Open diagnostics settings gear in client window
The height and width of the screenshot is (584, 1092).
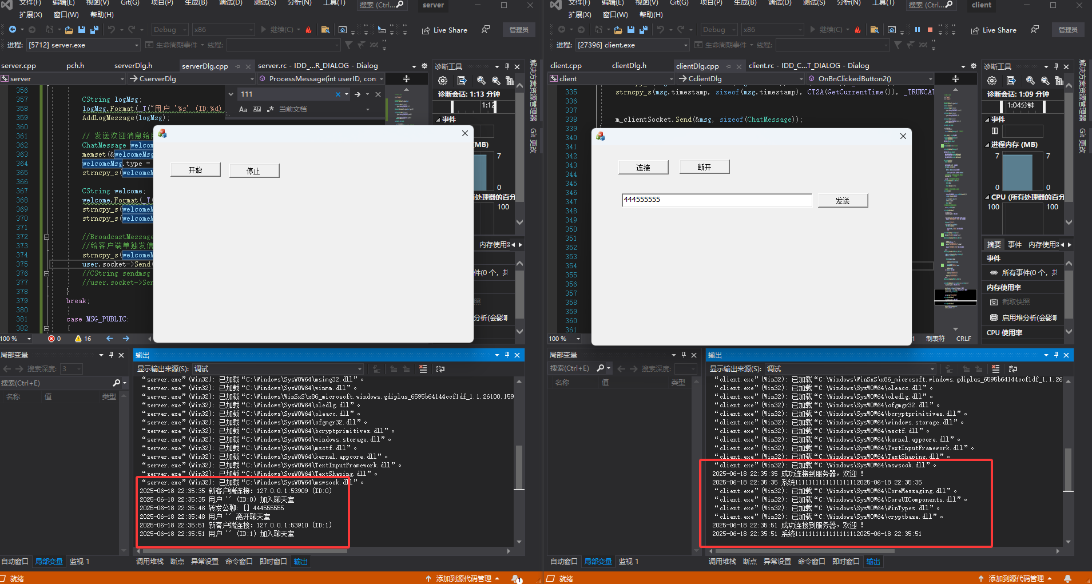[x=992, y=81]
